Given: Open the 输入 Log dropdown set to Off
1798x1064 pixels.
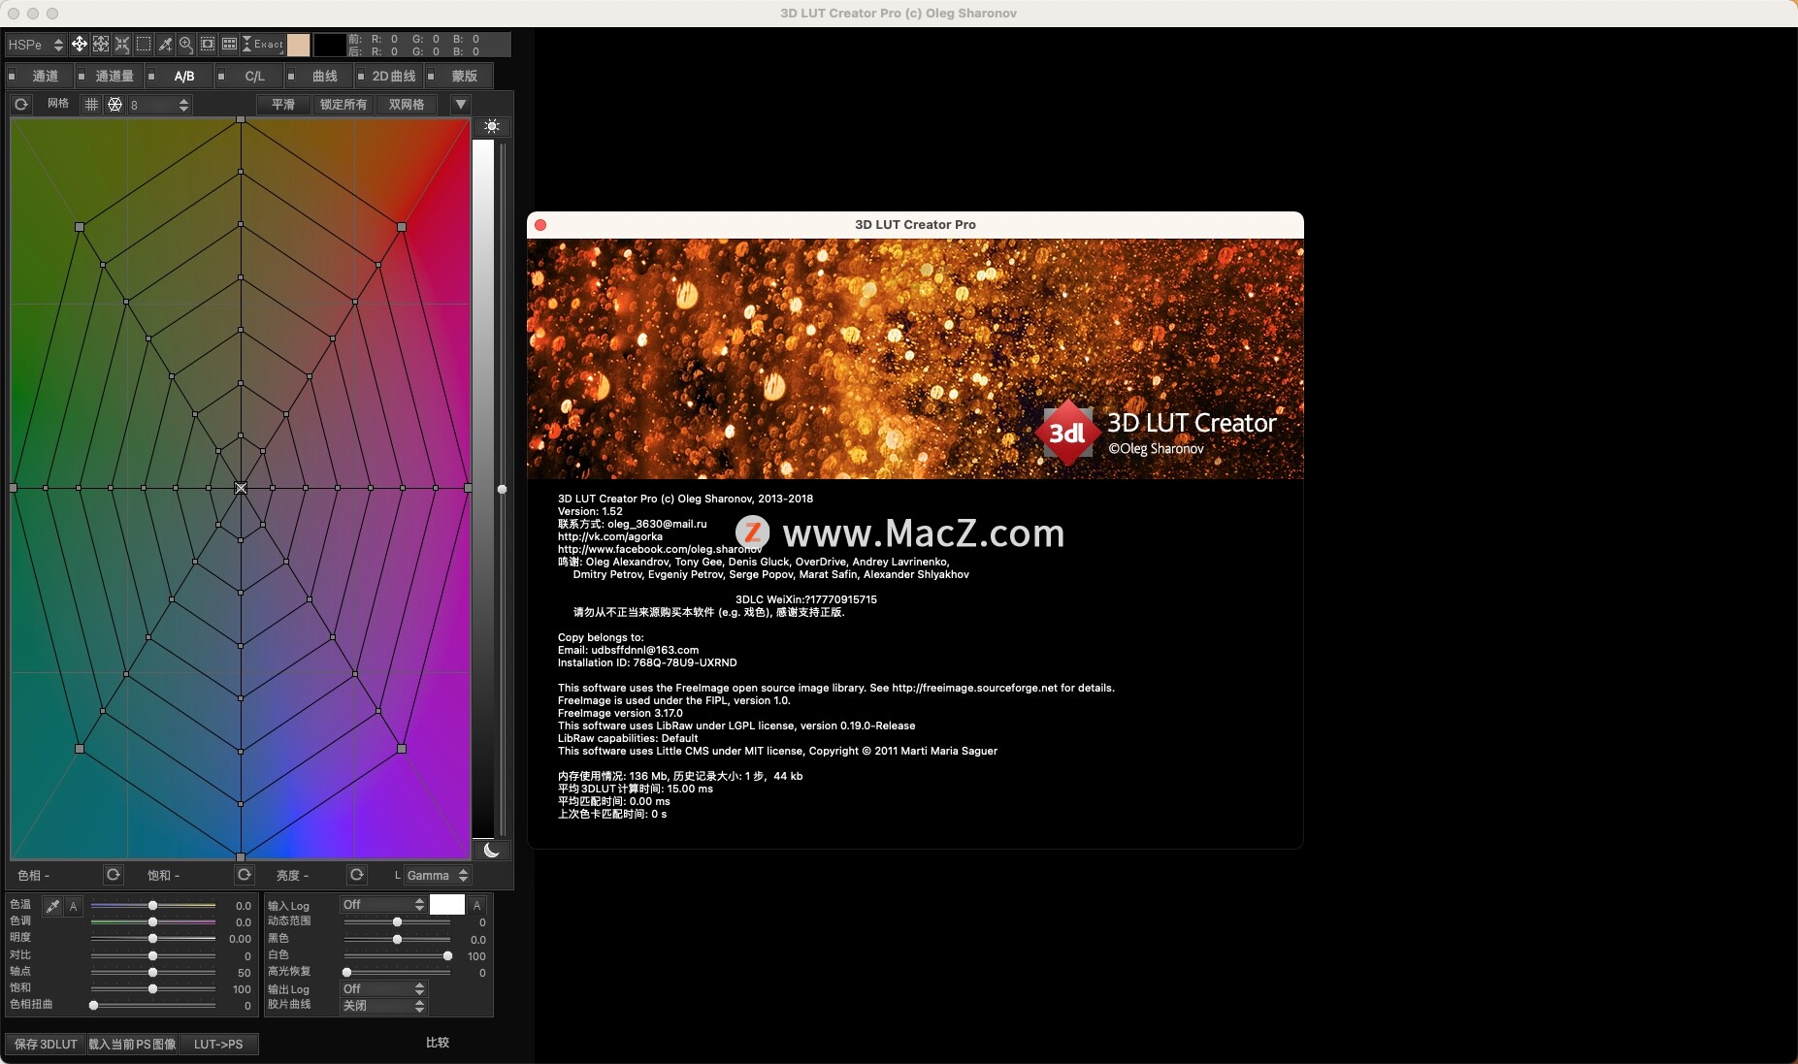Looking at the screenshot, I should click(x=383, y=905).
